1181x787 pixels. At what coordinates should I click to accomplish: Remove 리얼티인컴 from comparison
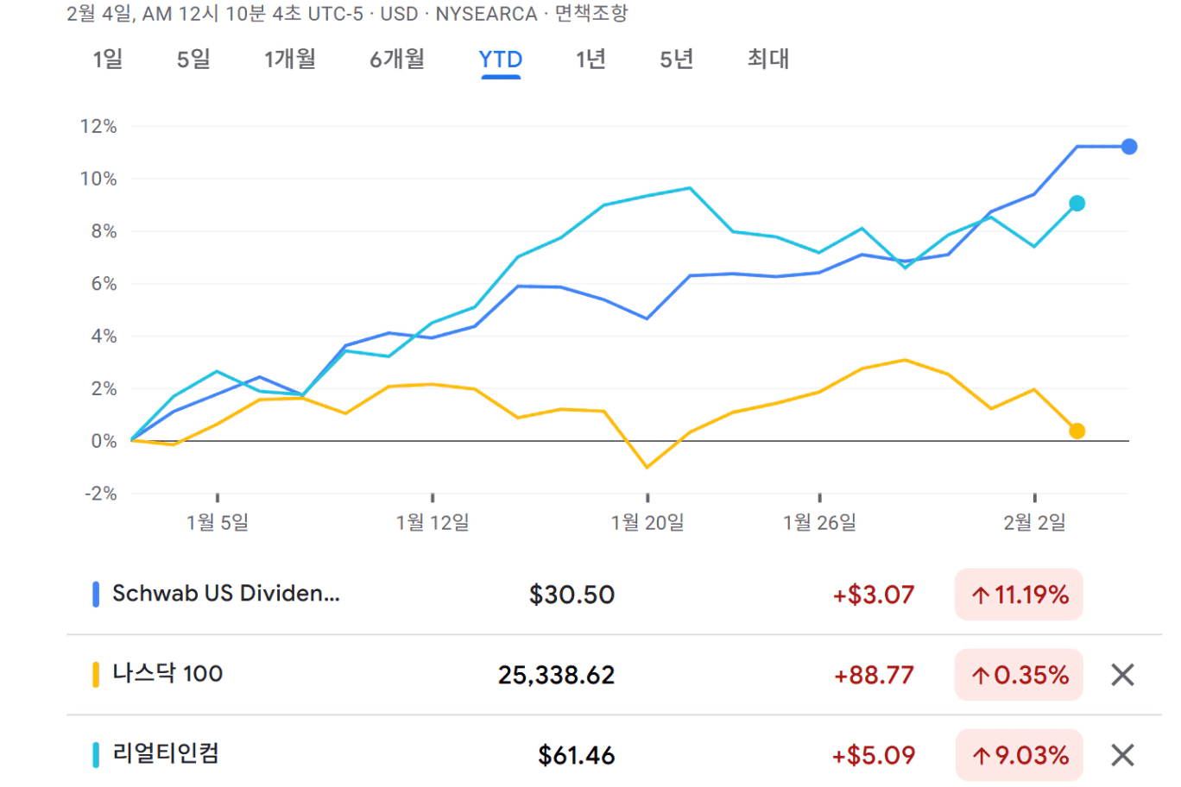tap(1121, 755)
